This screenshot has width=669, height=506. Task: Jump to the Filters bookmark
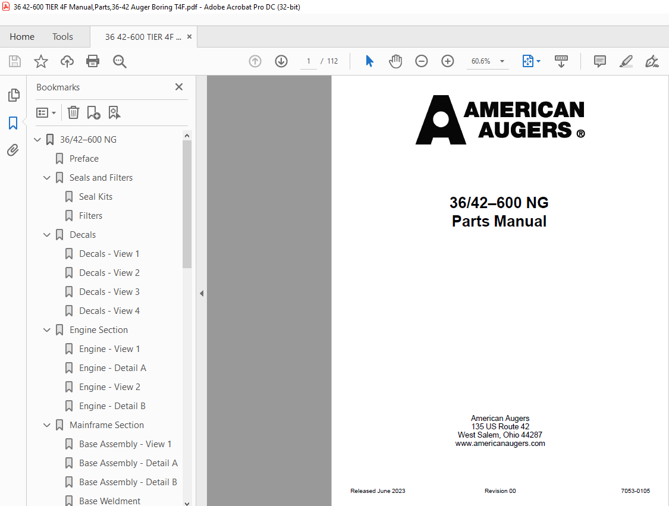tap(91, 215)
